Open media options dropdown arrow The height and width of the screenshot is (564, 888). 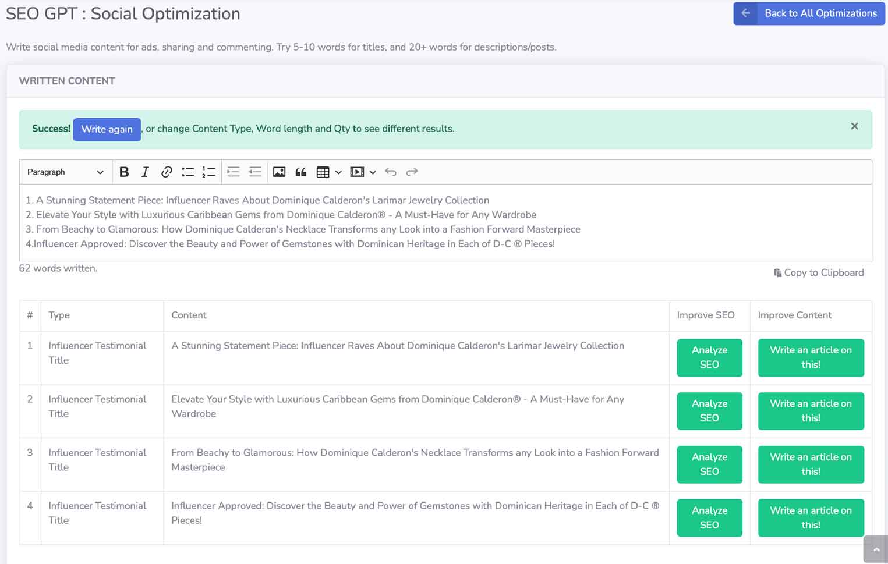[x=373, y=172]
